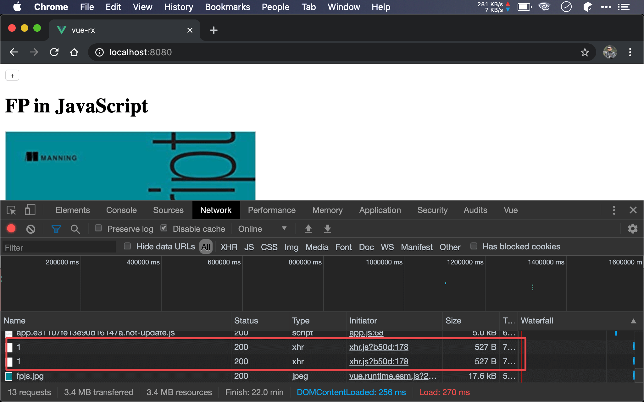The width and height of the screenshot is (644, 402).
Task: Stop recording the network log
Action: pos(11,229)
